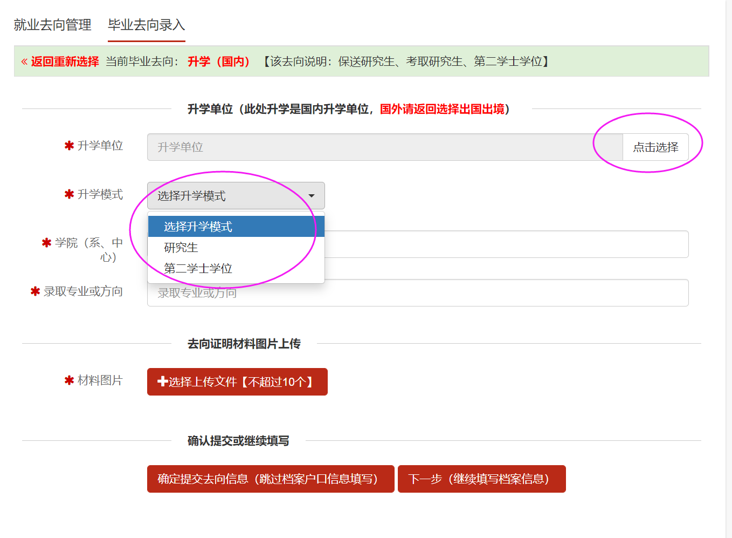Click the 国外请返回选择出国出境 red text
Screen dimensions: 732x538
[442, 109]
